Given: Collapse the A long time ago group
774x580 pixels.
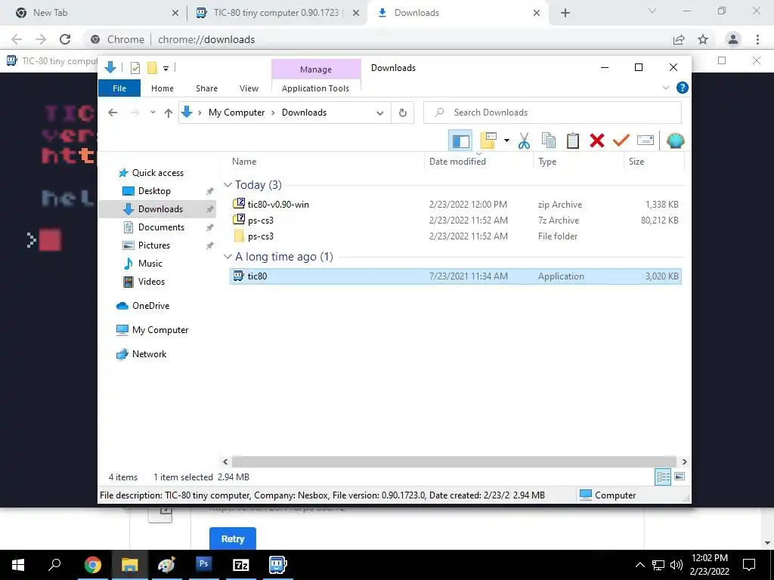Looking at the screenshot, I should (x=228, y=257).
